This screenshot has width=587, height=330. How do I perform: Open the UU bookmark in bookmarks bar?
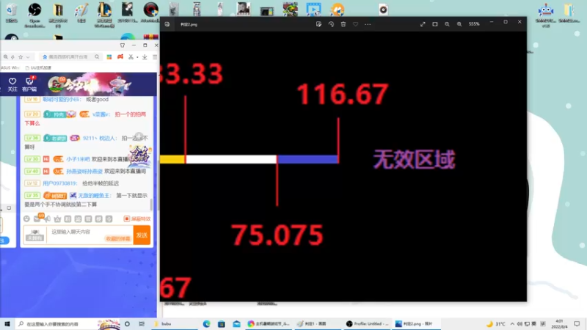[38, 67]
